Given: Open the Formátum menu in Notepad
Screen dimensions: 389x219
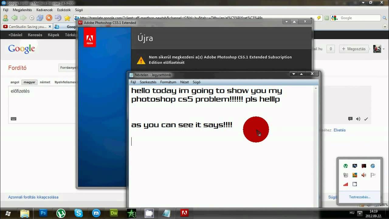Looking at the screenshot, I should [x=168, y=82].
